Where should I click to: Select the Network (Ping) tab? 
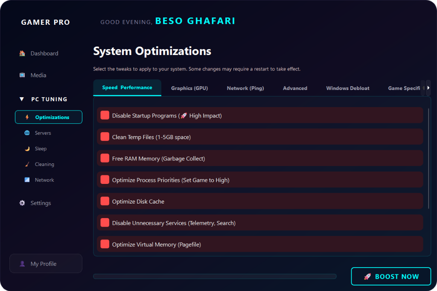[245, 88]
